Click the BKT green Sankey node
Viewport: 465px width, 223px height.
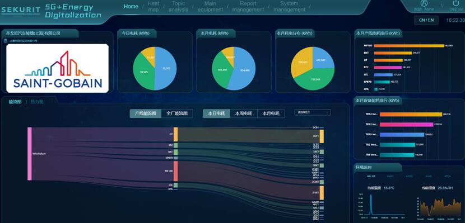(x=175, y=152)
